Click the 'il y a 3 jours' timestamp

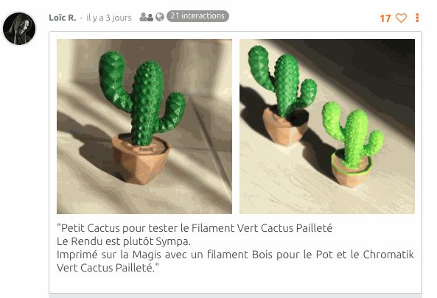[x=109, y=18]
